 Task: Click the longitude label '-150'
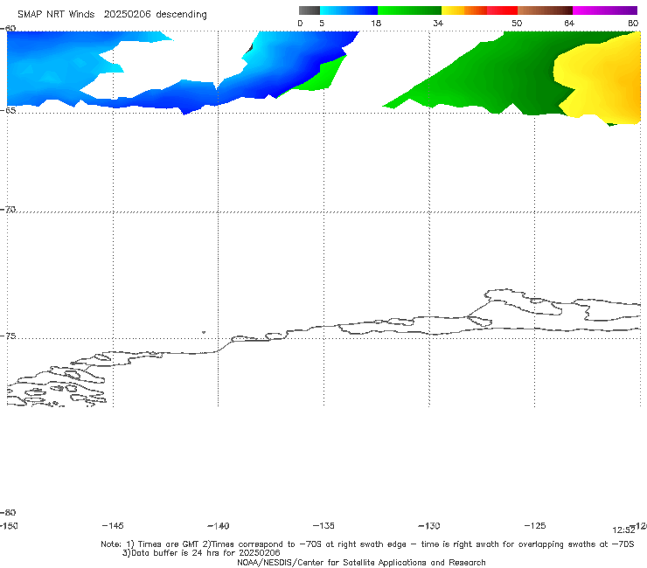(9, 525)
